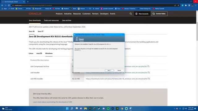Select the Linux platform tab
Viewport: 198px width, 111px height.
pos(31,53)
